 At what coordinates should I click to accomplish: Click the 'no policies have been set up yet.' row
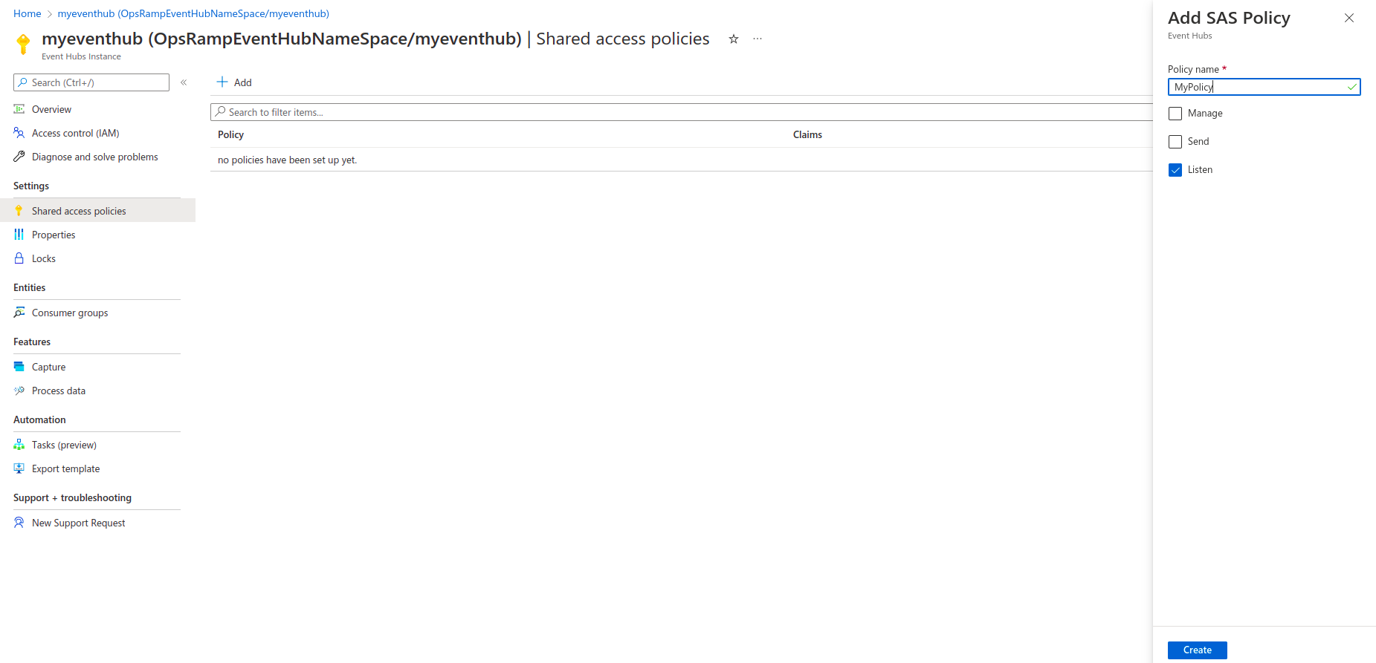(x=682, y=160)
